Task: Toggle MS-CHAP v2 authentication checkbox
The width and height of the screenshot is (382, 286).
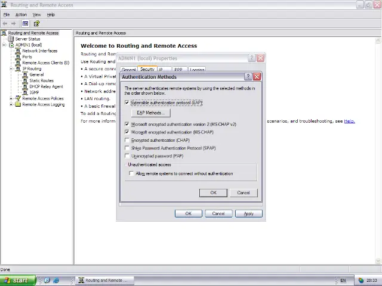Action: coord(127,125)
